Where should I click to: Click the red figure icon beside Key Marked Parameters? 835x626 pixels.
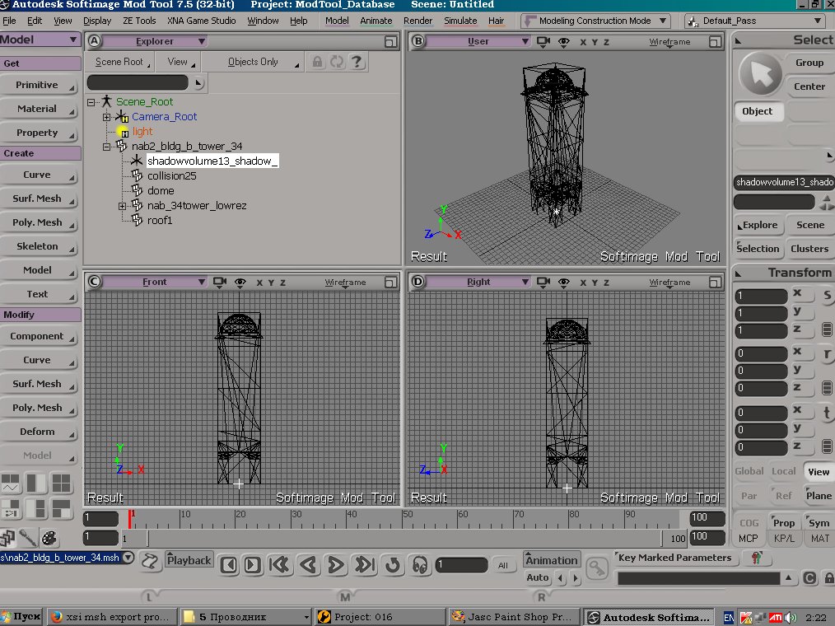coord(757,558)
